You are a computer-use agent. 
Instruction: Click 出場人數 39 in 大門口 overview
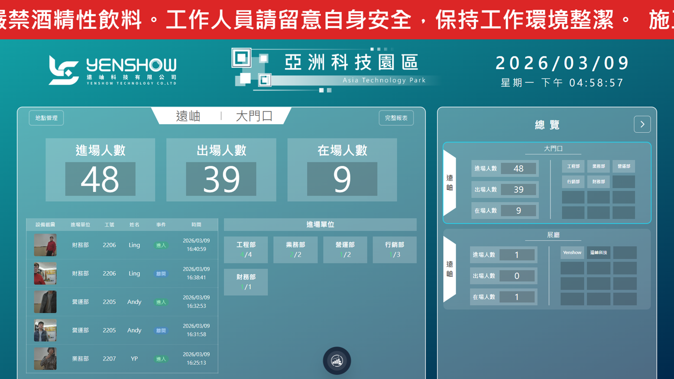(x=505, y=189)
